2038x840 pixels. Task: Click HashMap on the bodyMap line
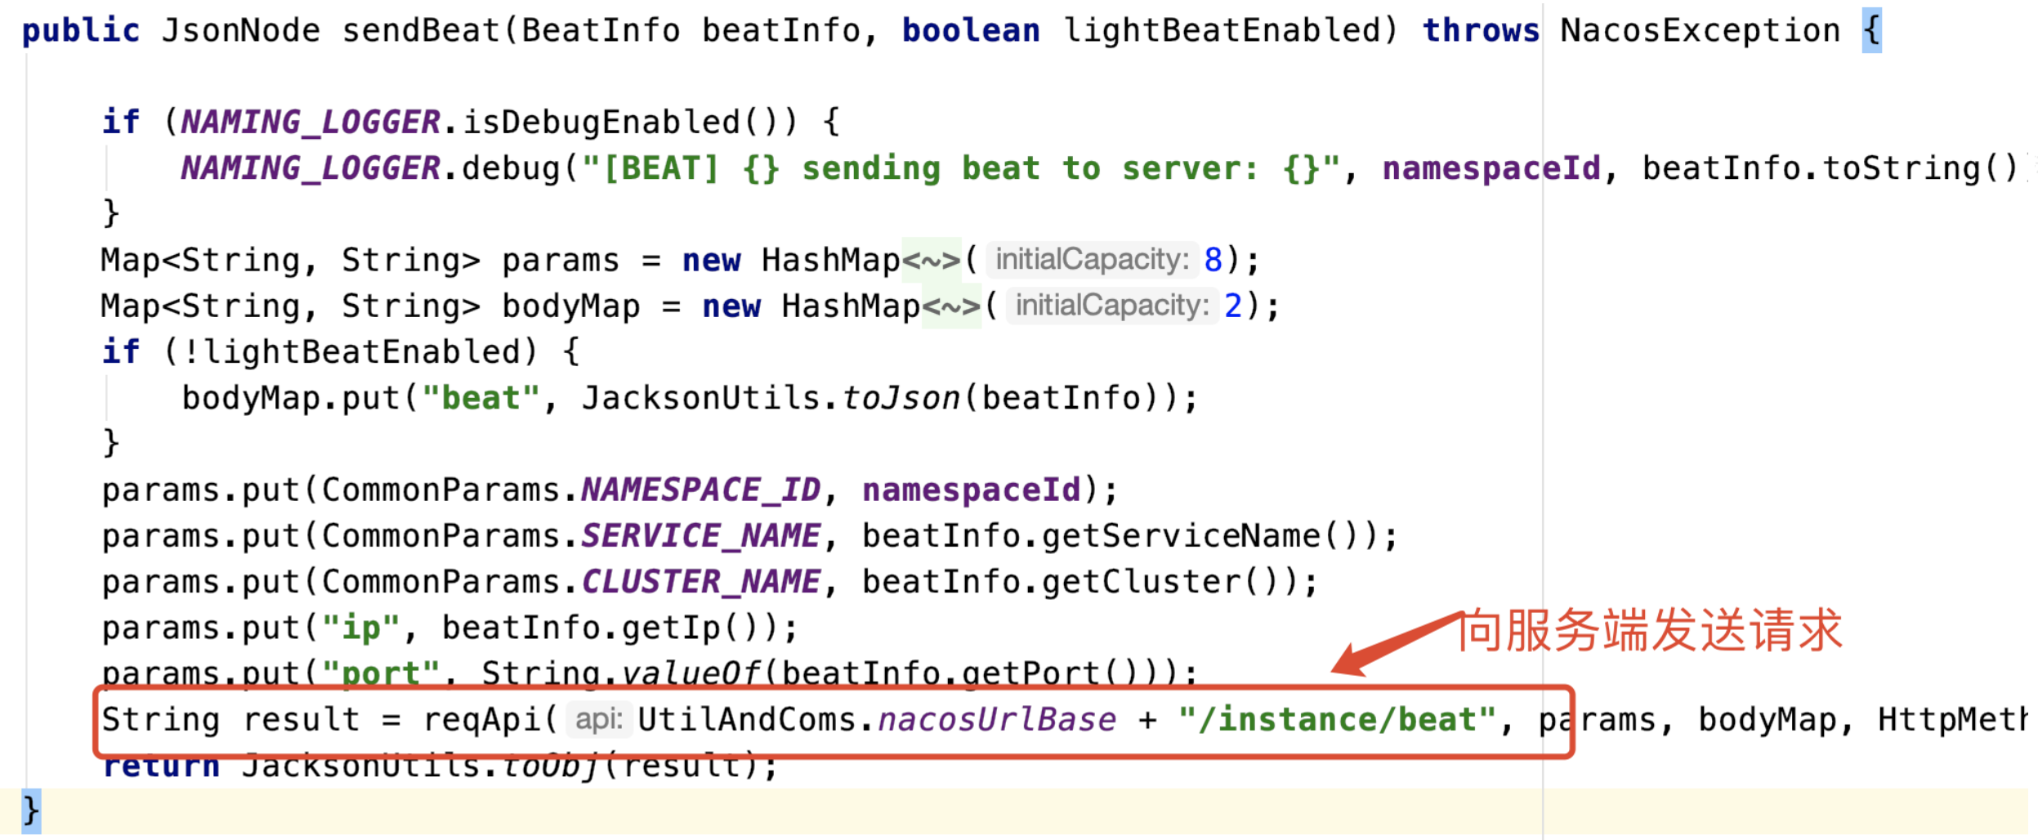coord(851,306)
